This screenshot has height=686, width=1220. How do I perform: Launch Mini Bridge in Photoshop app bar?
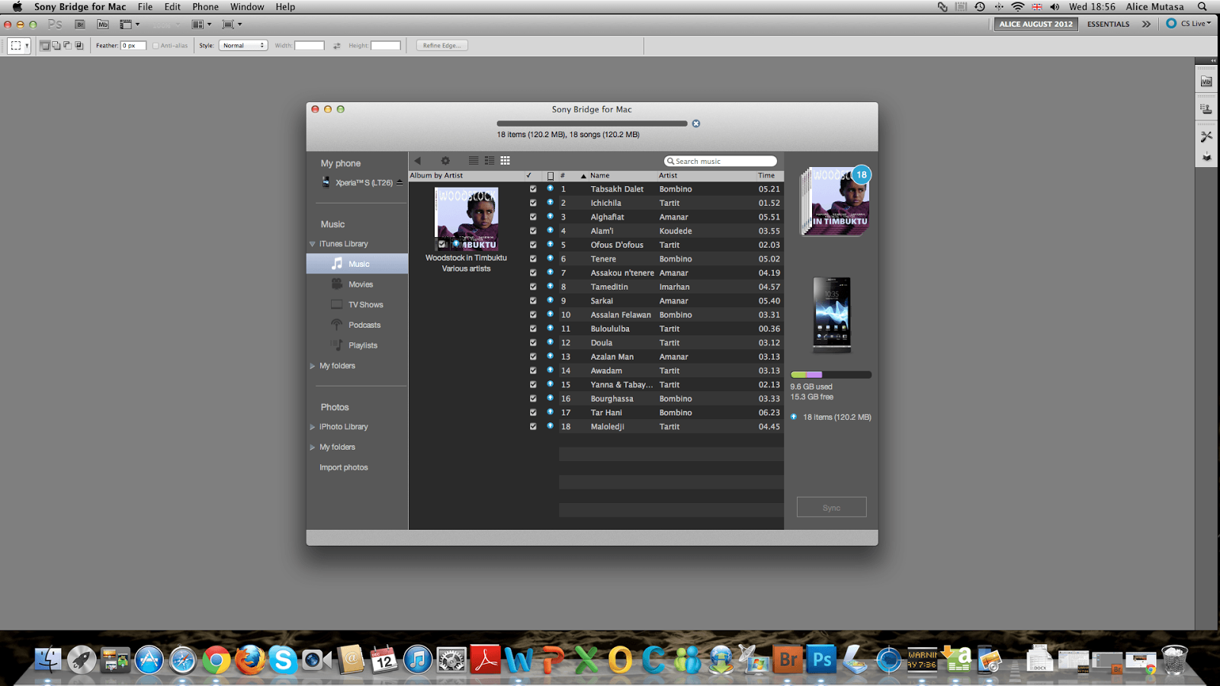click(103, 24)
